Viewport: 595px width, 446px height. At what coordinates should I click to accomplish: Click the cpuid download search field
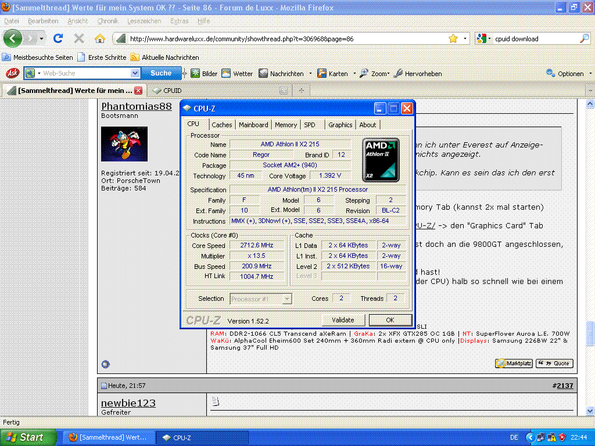coord(535,39)
